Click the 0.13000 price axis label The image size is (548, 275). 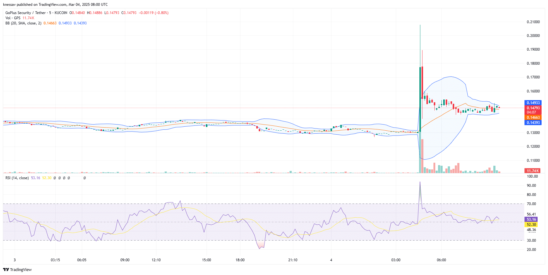point(533,133)
